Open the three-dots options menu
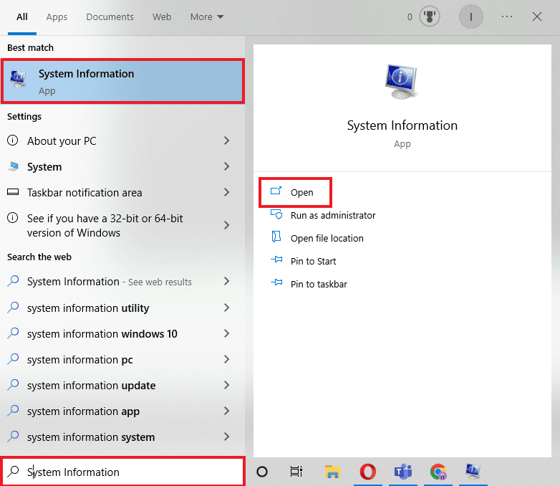The width and height of the screenshot is (560, 486). coord(507,16)
